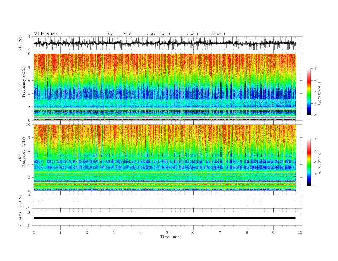
Task: Click the ch.1 waveform trace panel
Action: coord(168,43)
